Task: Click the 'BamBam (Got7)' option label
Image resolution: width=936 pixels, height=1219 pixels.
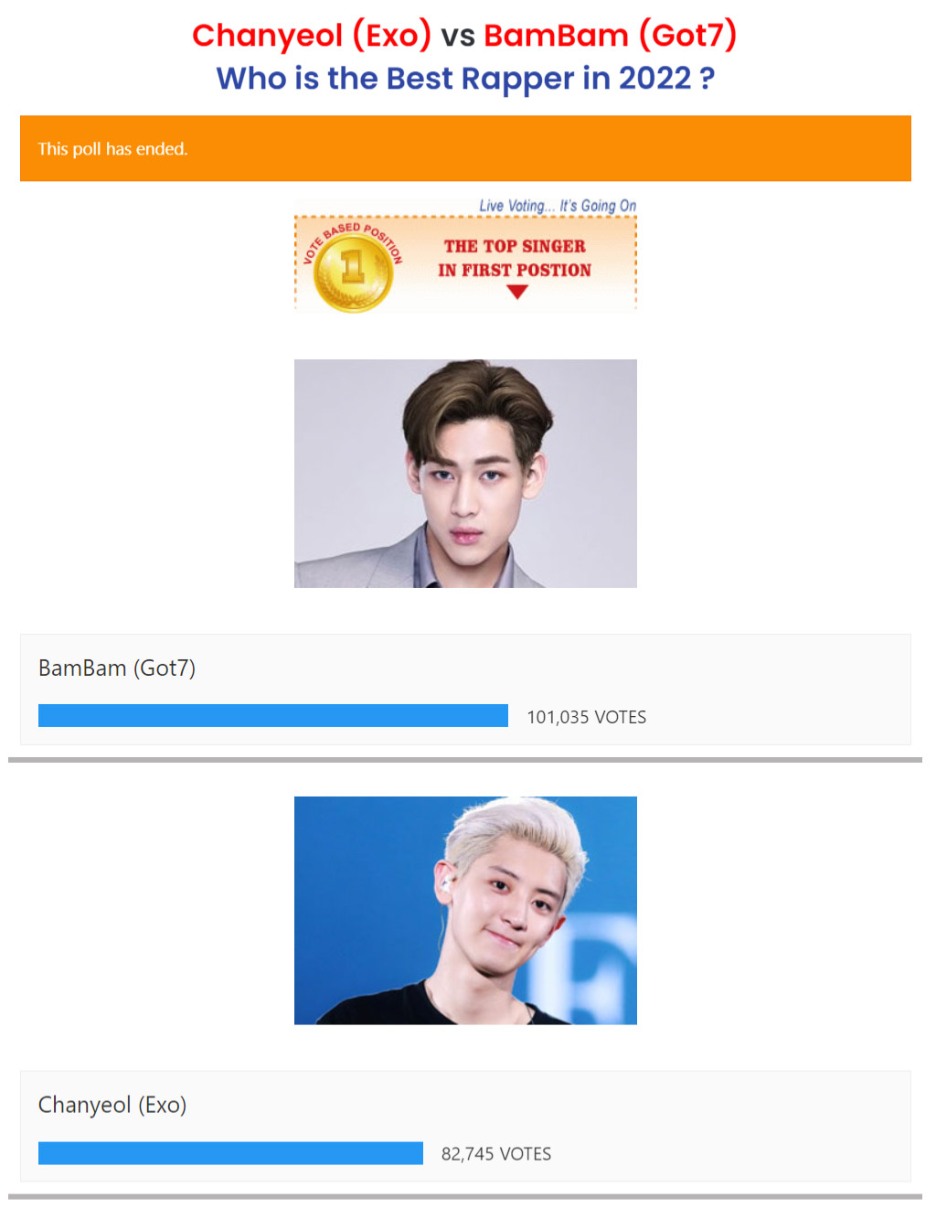Action: coord(117,668)
